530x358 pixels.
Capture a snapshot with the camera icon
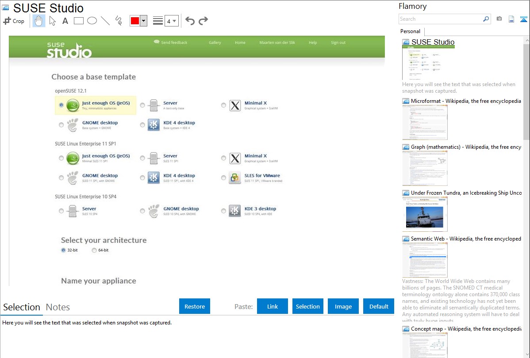click(x=499, y=19)
